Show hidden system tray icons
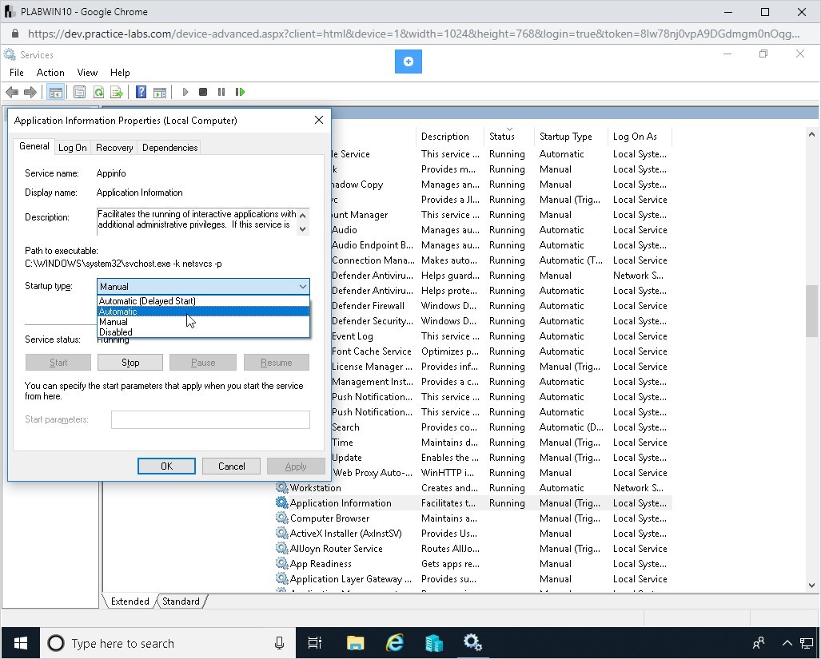Viewport: 821px width, 659px height. 787,643
